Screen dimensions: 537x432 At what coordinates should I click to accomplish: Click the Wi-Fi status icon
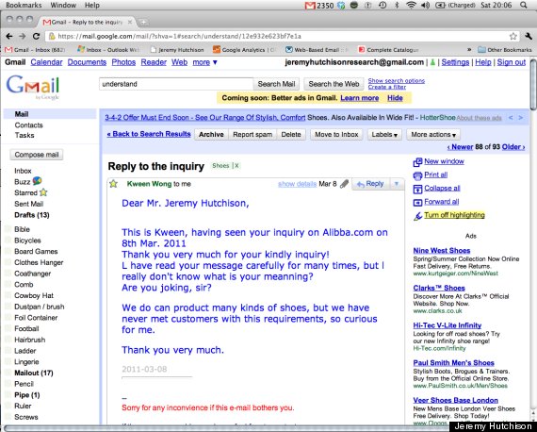[x=411, y=5]
